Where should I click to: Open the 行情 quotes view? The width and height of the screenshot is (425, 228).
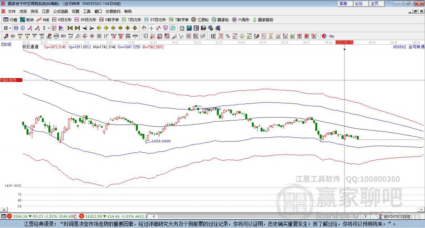point(10,20)
